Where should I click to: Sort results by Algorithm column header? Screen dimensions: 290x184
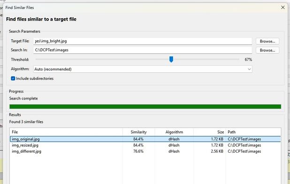(174, 132)
